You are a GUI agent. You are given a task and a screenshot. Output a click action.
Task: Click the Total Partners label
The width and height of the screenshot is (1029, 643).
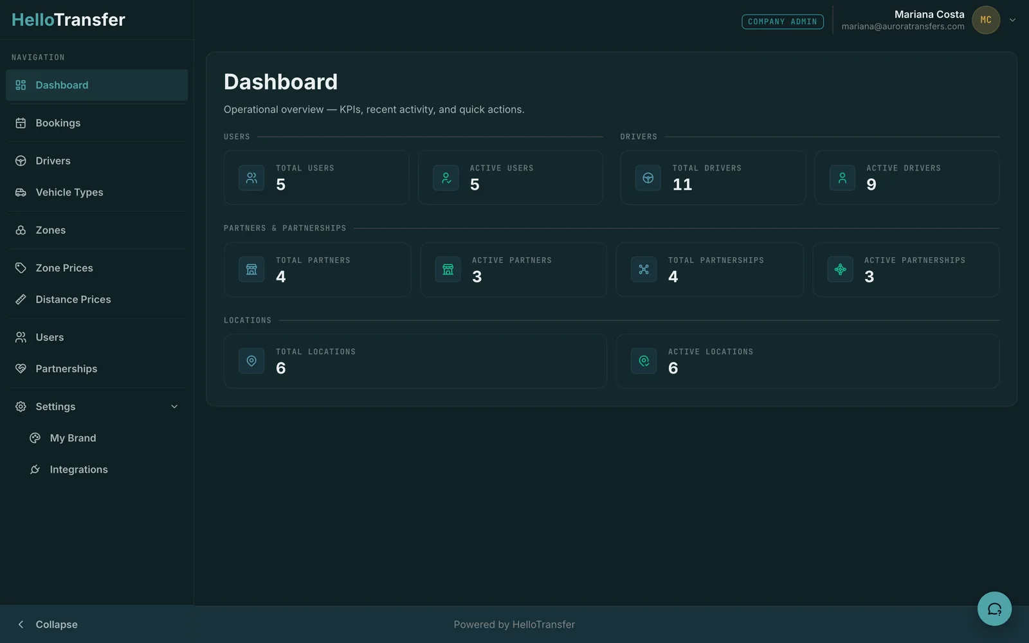click(x=313, y=260)
